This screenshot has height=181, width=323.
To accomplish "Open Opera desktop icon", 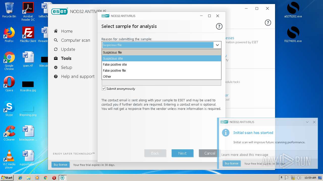I will tap(9, 84).
